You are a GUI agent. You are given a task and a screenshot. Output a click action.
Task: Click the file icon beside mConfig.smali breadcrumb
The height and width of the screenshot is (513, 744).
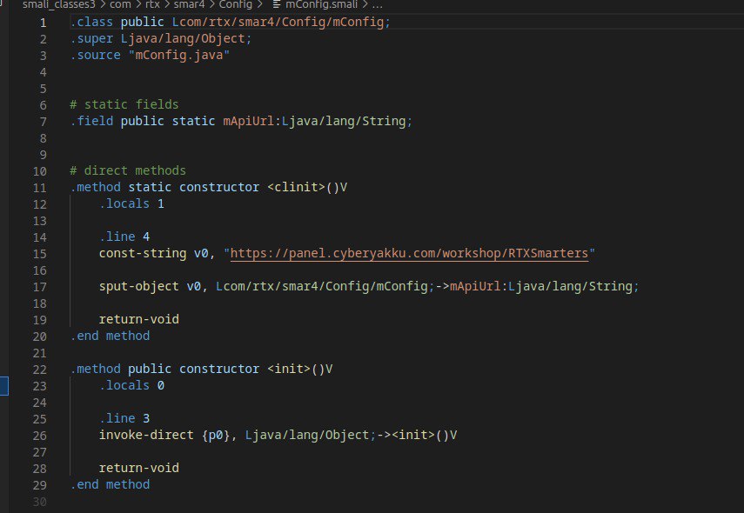tap(276, 4)
